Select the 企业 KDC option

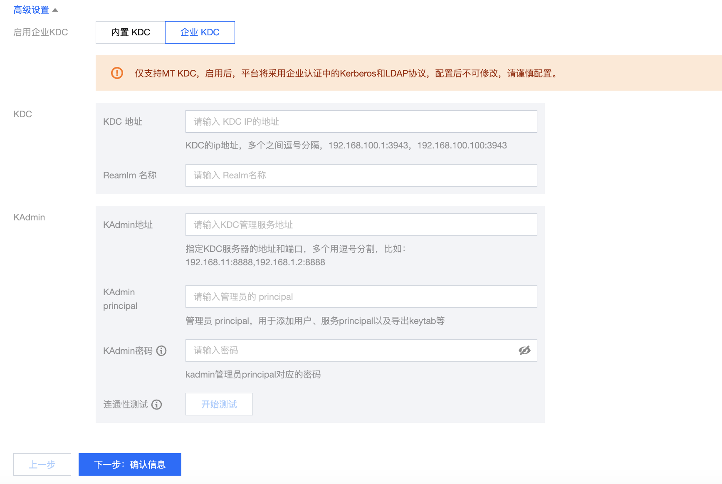point(200,32)
